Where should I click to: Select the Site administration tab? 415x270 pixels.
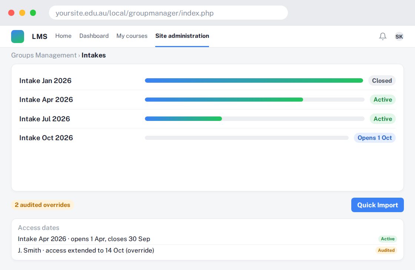coord(182,36)
